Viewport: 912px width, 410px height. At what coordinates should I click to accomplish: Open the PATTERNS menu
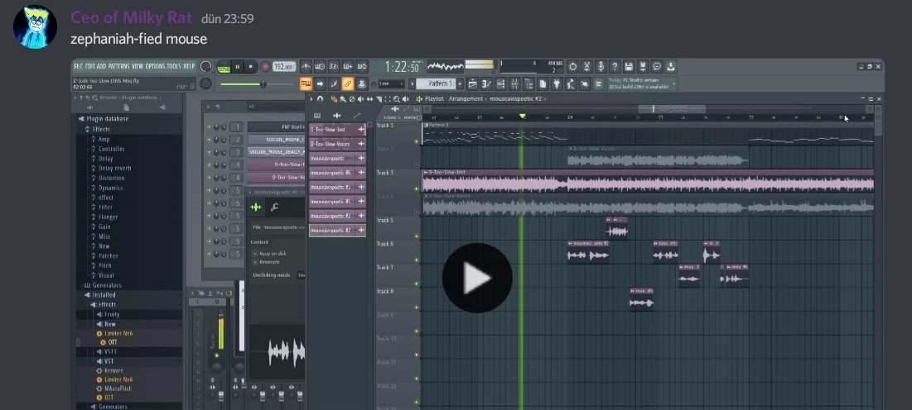(118, 66)
